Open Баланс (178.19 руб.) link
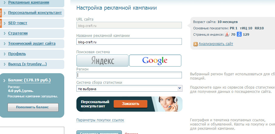Image resolution: width=275 pixels, height=134 pixels. coord(29,80)
